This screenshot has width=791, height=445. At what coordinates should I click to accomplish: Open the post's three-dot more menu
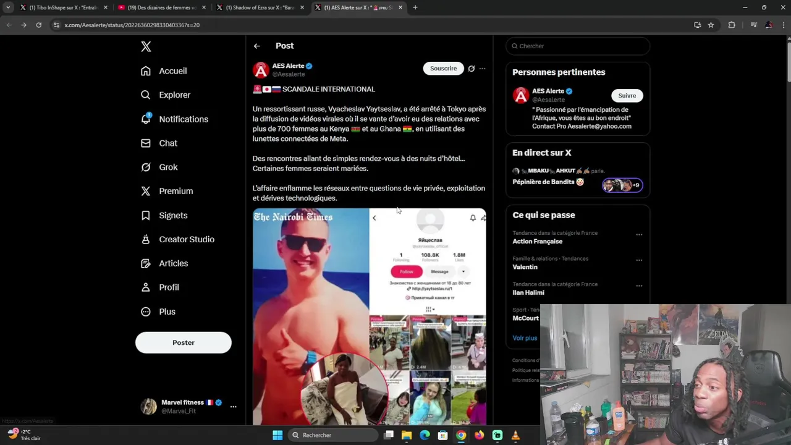click(483, 69)
